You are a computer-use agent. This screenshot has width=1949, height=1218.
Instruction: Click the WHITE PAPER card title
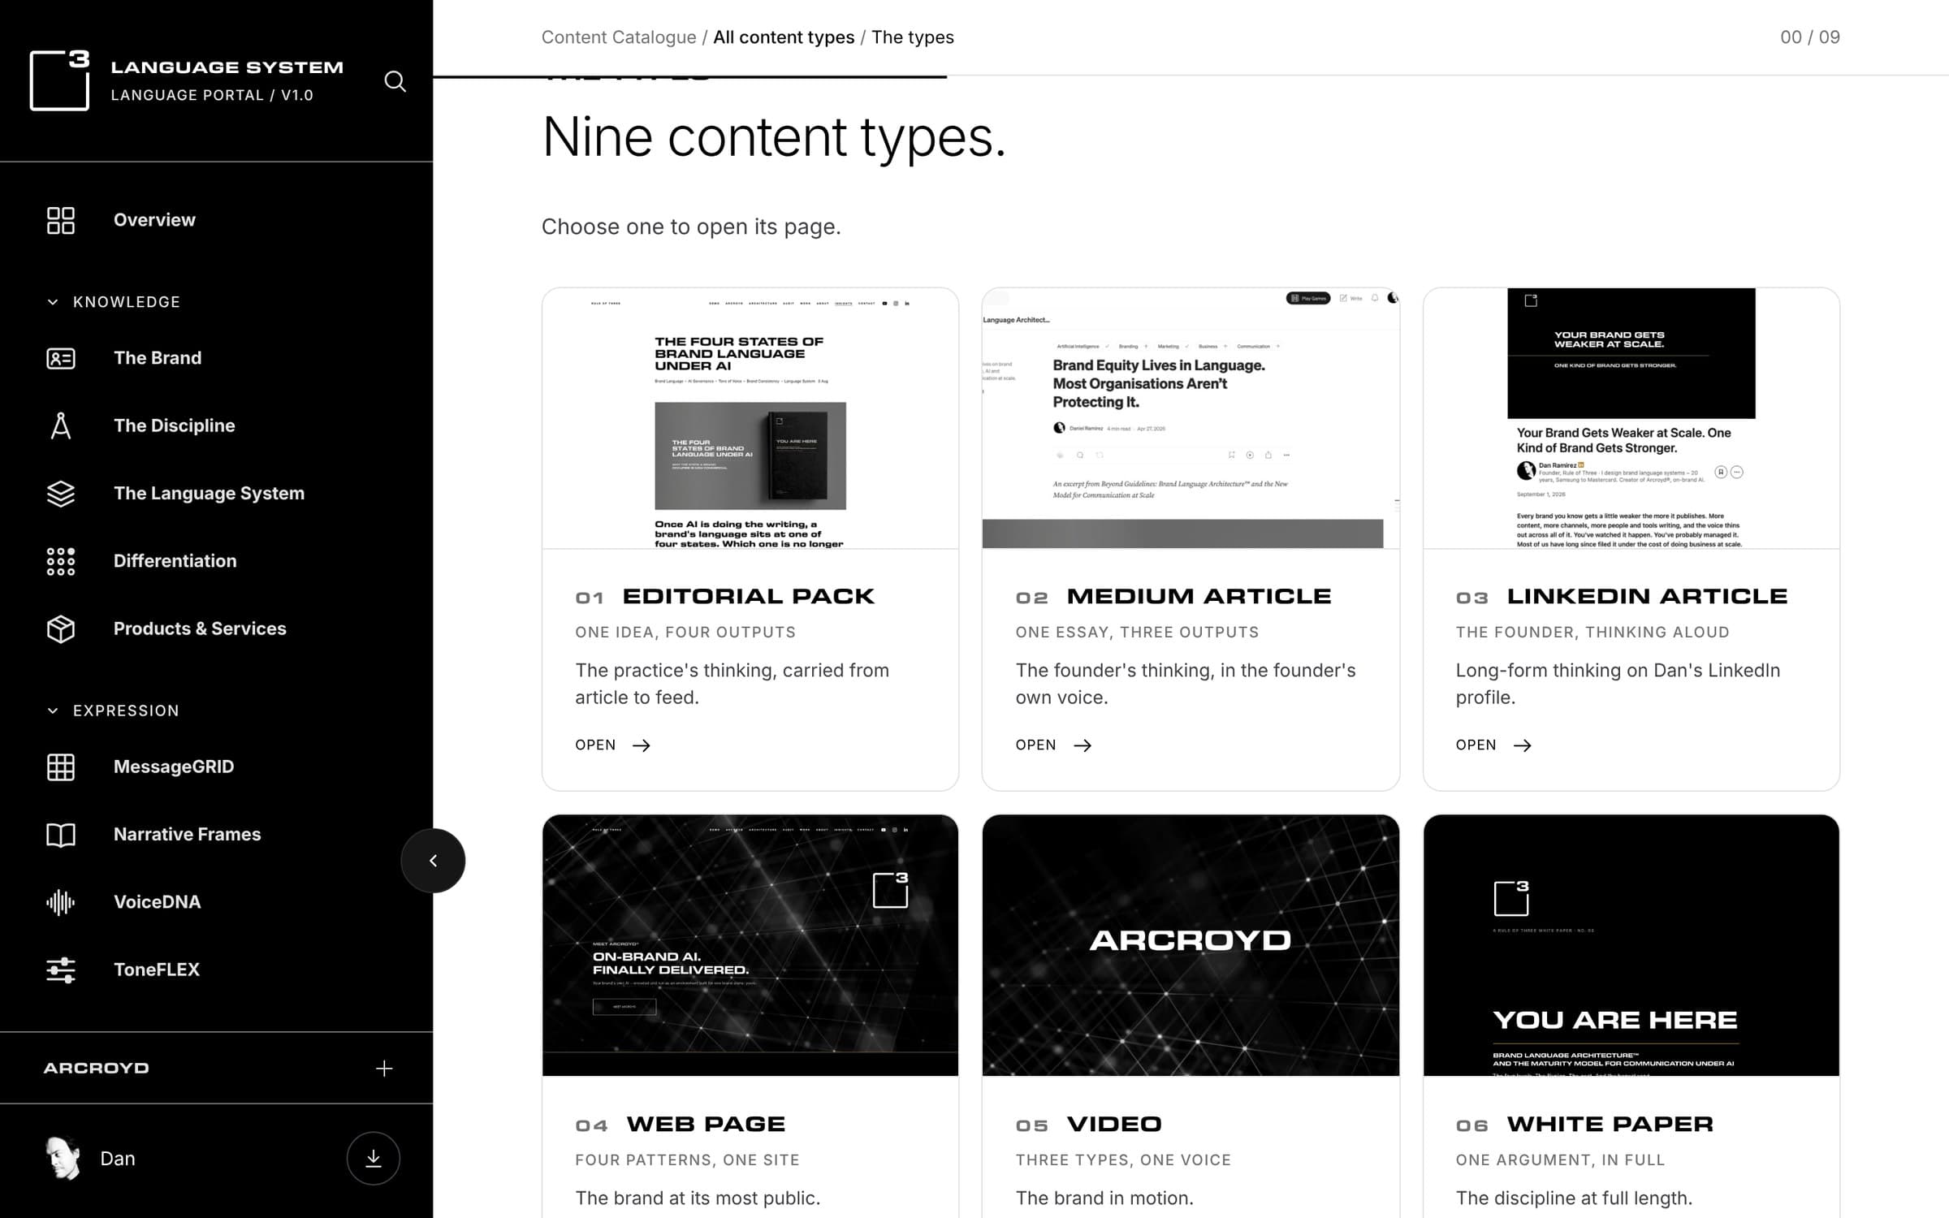[x=1610, y=1125]
